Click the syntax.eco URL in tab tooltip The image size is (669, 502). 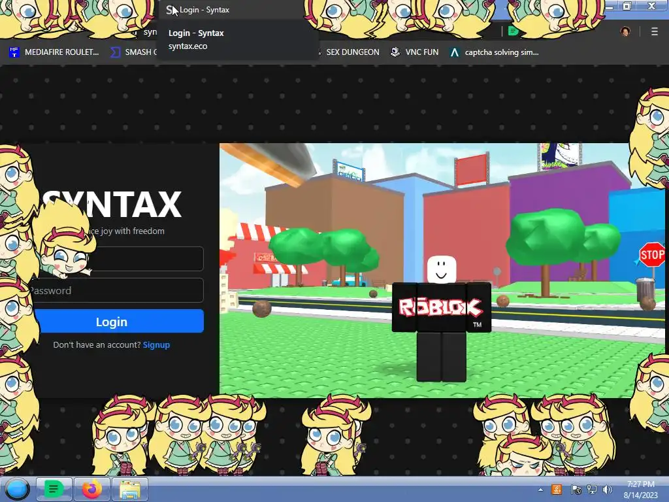(x=188, y=46)
